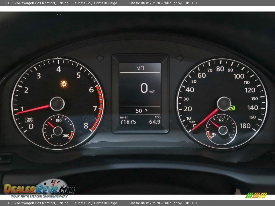Click the 0 mph digital speed reading

point(148,88)
